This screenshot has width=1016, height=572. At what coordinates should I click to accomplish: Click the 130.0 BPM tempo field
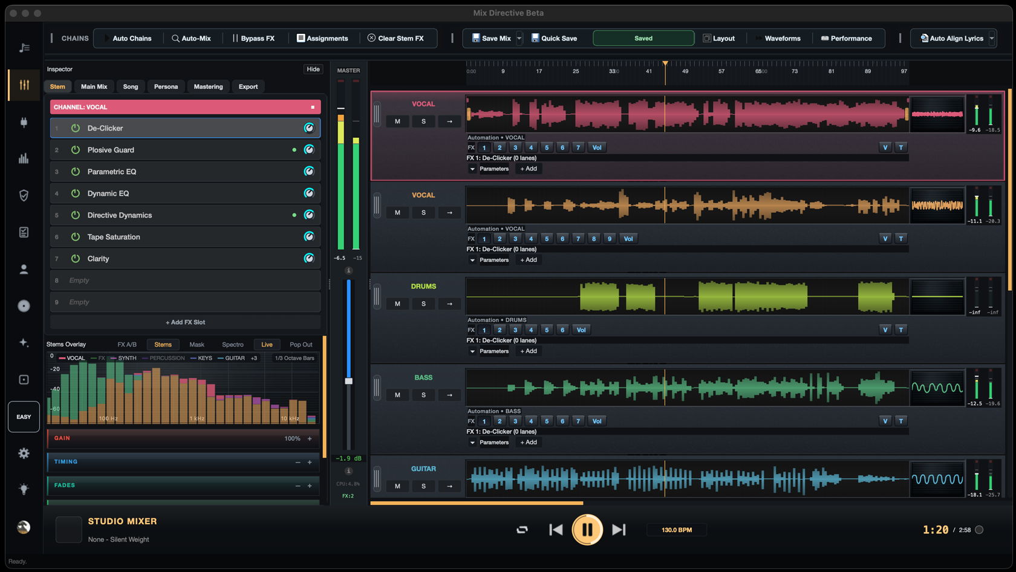pyautogui.click(x=677, y=530)
